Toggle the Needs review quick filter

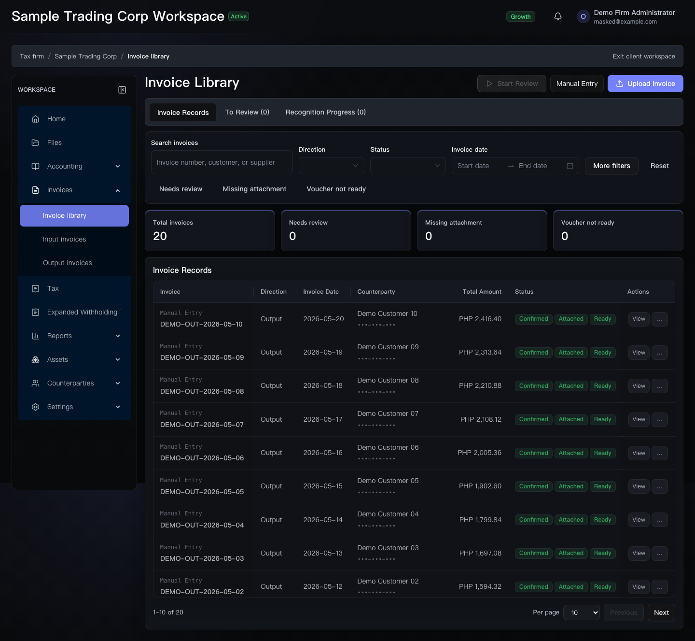[x=181, y=189]
